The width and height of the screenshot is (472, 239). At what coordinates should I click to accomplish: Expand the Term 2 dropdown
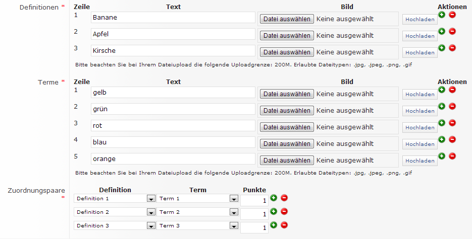[233, 212]
